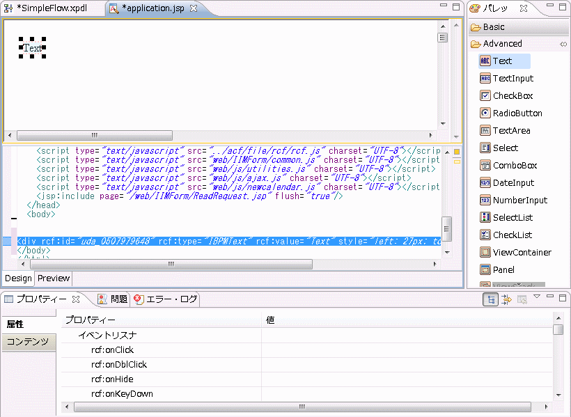
Task: Open the エラー・ログ view tab
Action: tap(171, 299)
